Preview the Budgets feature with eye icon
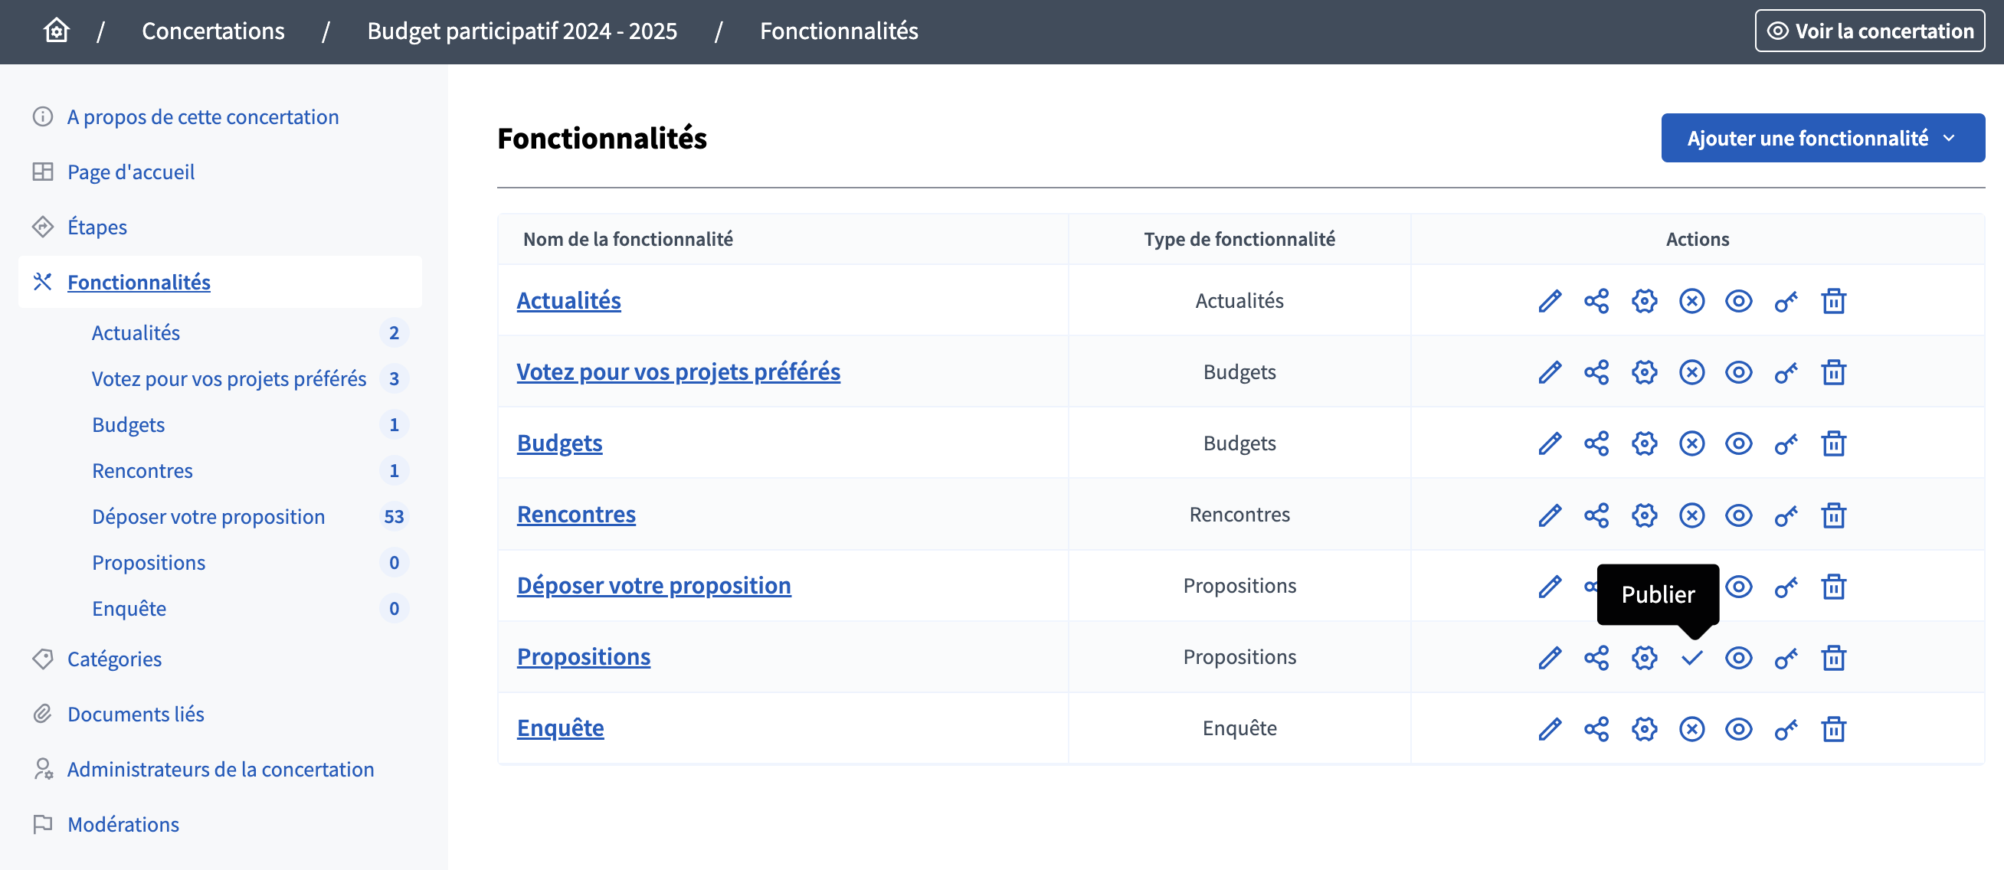Image resolution: width=2004 pixels, height=870 pixels. (1738, 443)
